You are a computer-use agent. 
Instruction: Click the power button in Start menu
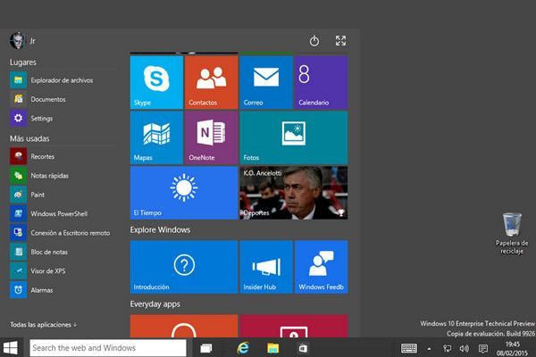click(x=314, y=41)
